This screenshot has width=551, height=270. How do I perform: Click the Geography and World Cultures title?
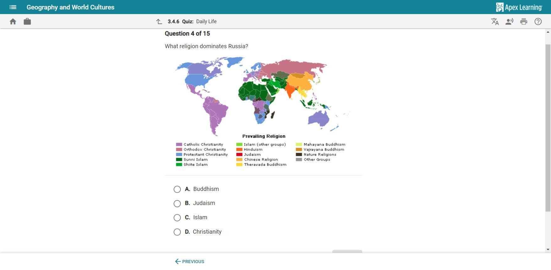coord(70,7)
